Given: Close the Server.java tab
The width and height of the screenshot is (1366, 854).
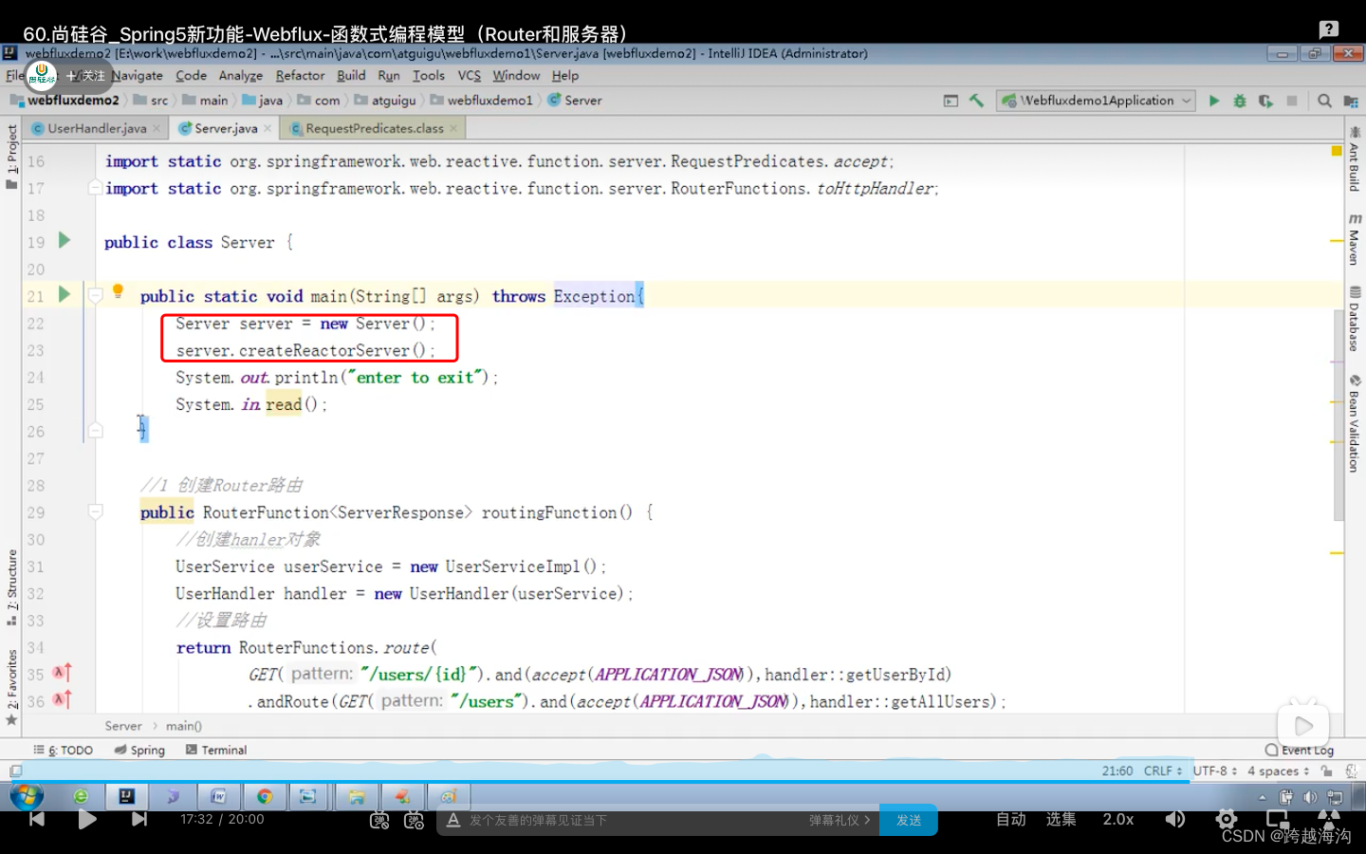Looking at the screenshot, I should [268, 128].
